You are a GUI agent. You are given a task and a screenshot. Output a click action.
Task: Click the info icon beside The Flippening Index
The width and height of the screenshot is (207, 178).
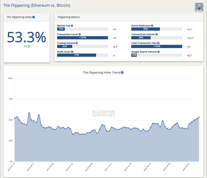click(34, 17)
